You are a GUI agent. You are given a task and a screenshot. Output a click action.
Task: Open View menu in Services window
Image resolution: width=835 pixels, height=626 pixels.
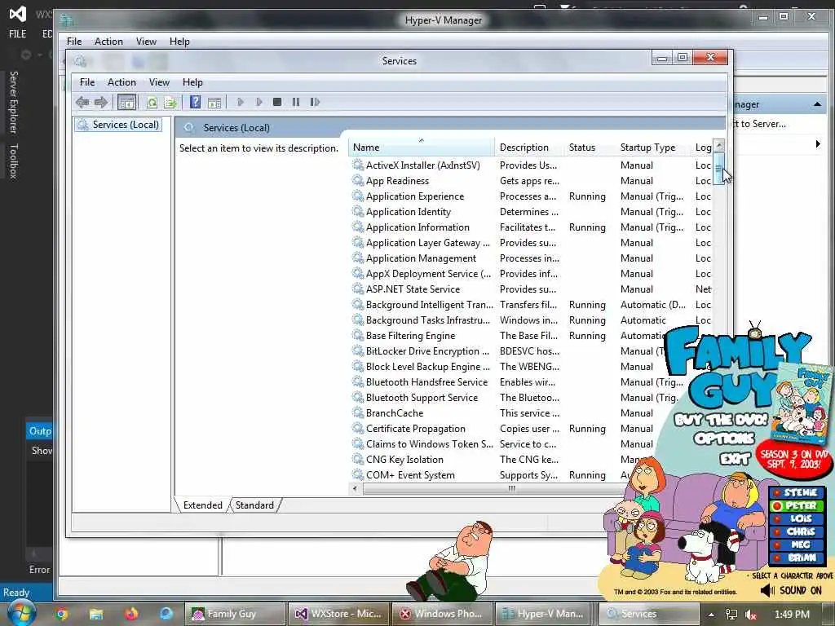[x=159, y=82]
